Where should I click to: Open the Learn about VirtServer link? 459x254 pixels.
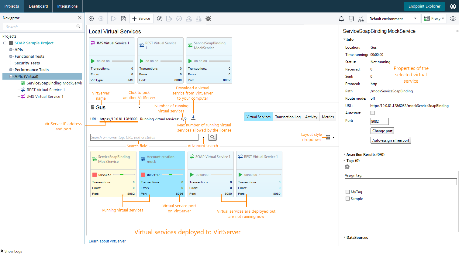click(x=107, y=241)
